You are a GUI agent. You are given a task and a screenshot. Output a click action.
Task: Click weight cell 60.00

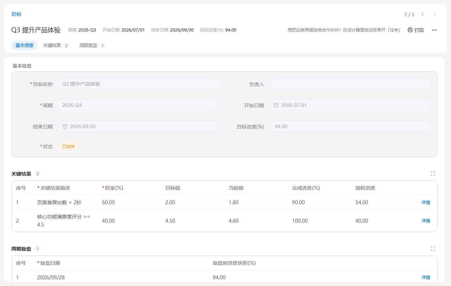(108, 202)
